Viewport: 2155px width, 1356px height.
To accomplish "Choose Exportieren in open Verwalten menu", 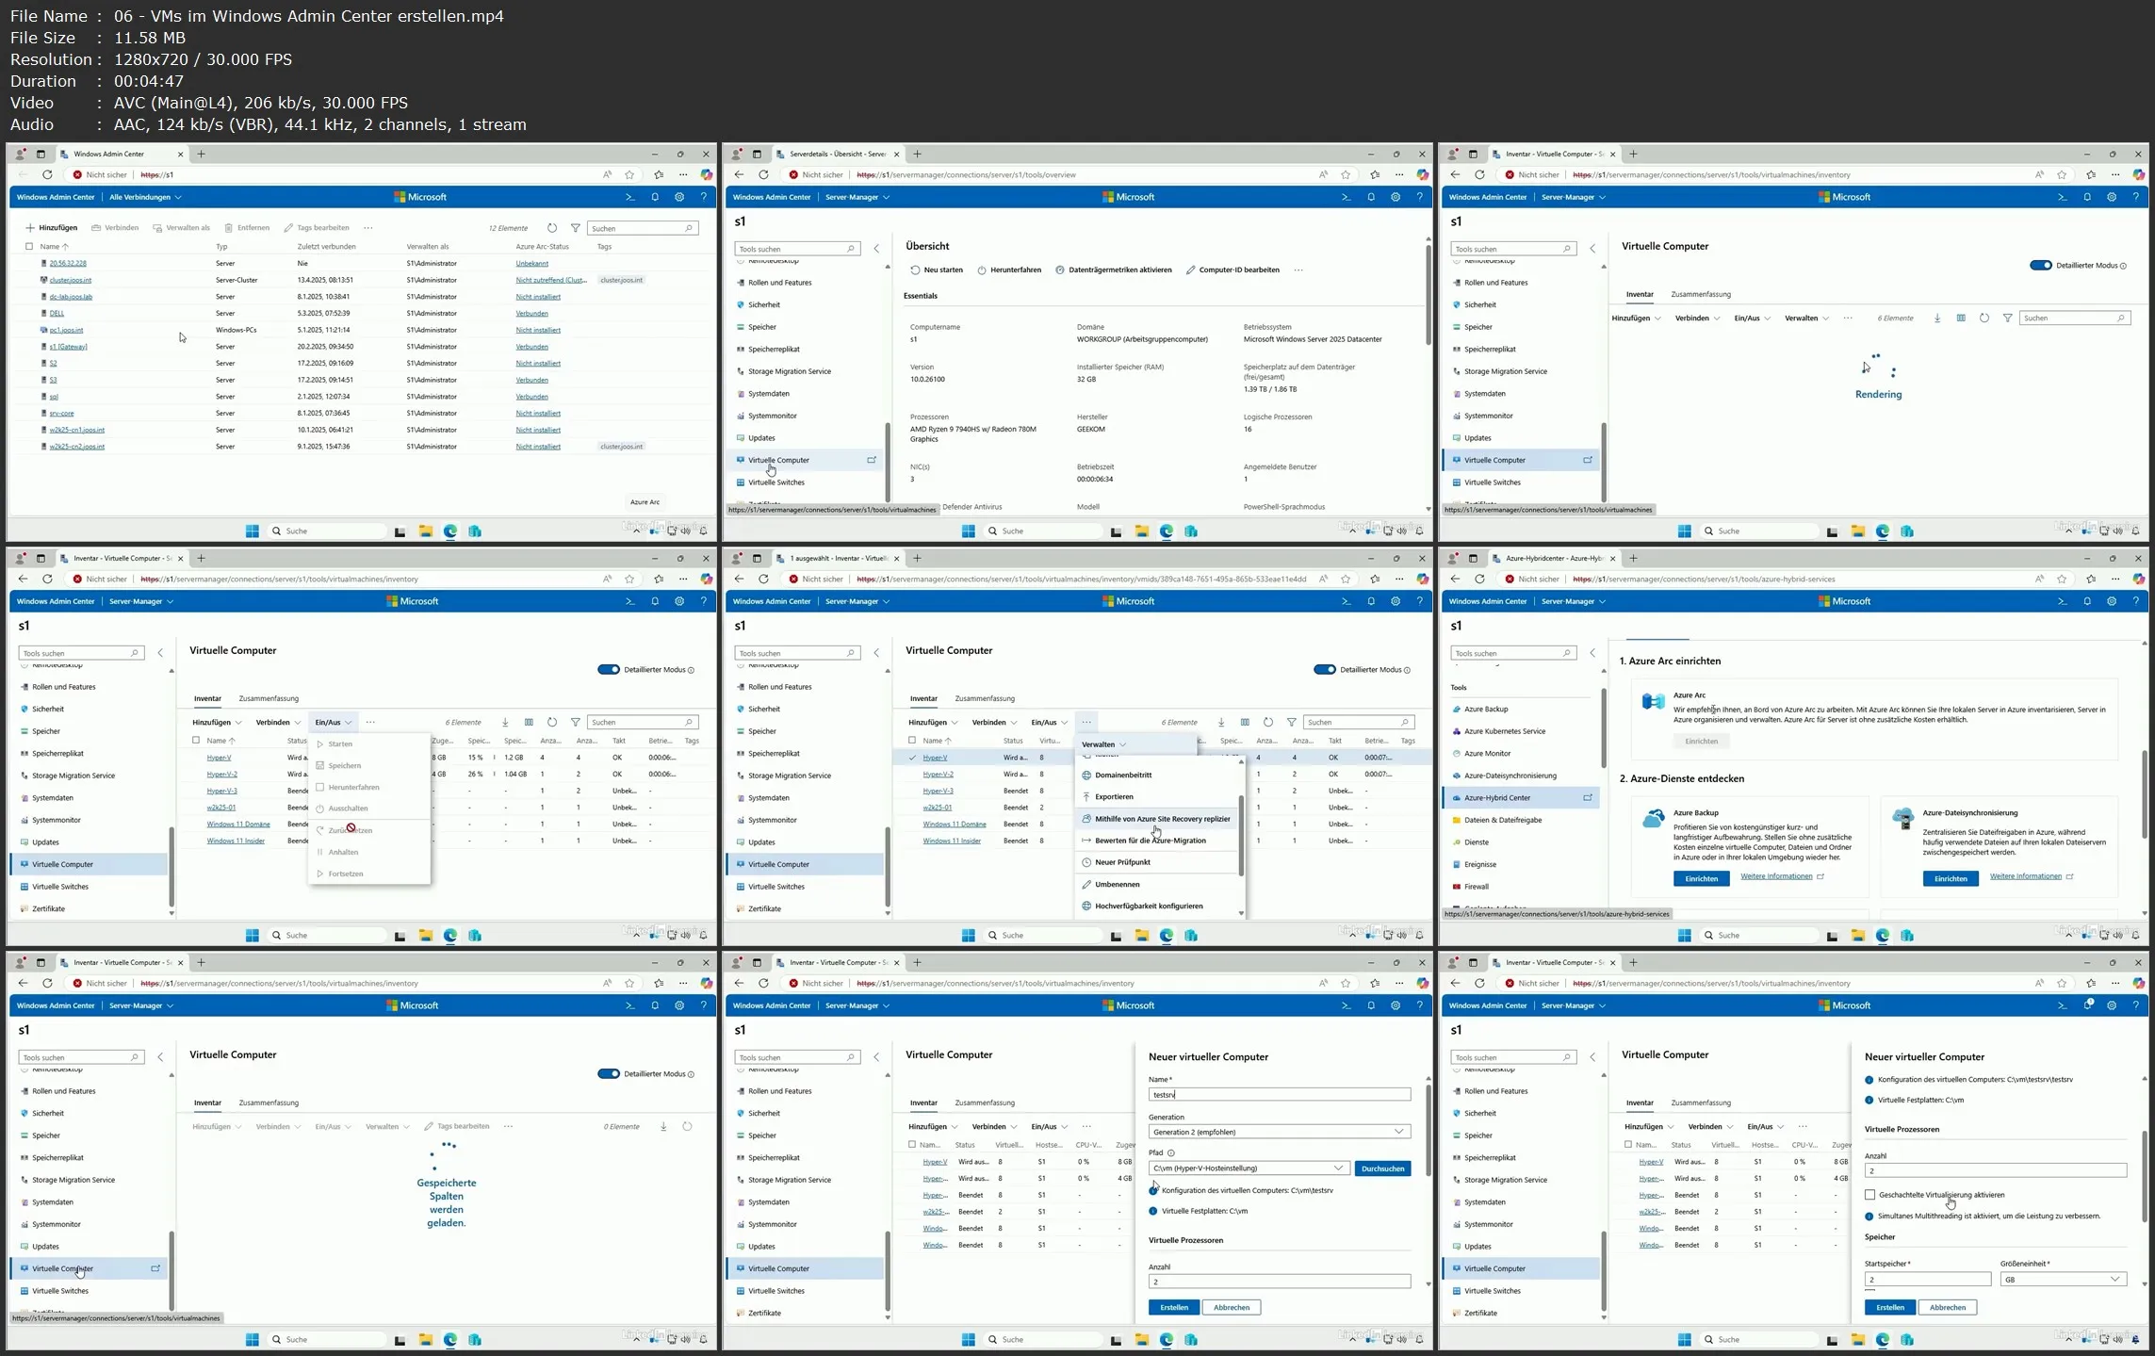I will (x=1113, y=797).
